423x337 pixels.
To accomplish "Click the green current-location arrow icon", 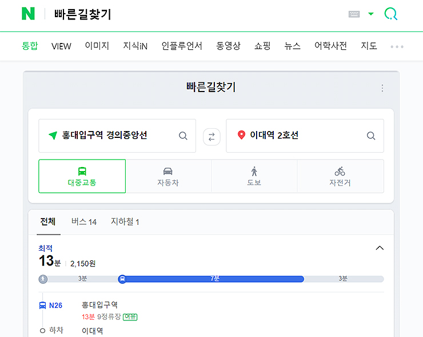I will click(53, 135).
